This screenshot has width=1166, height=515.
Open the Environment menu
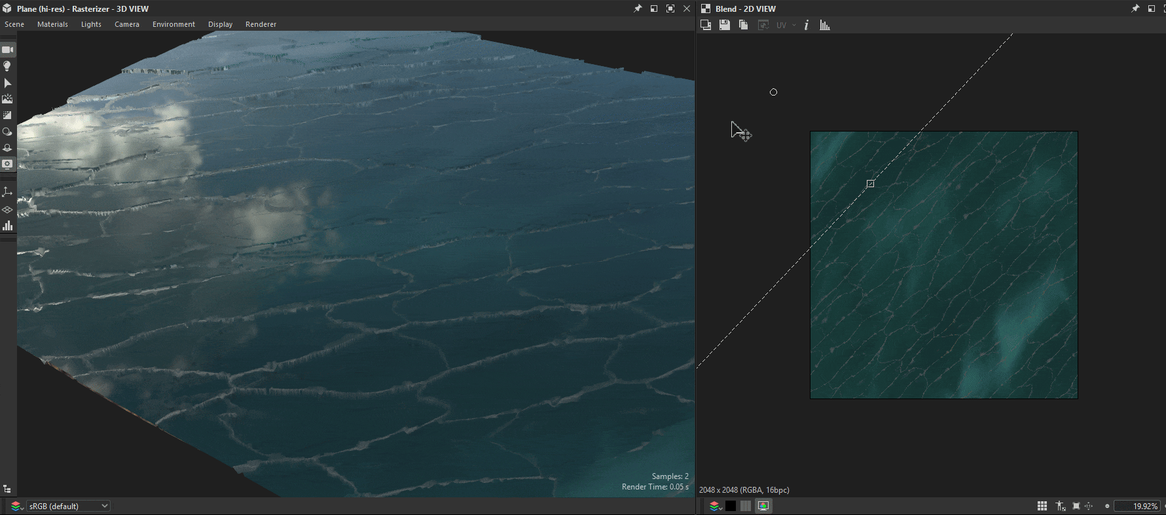coord(173,24)
